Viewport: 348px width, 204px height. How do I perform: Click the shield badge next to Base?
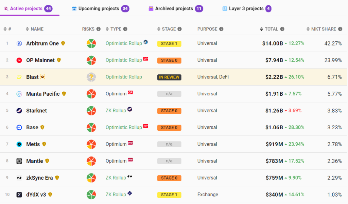[x=42, y=127]
